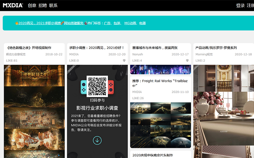
Task: Select the MG动画 hot tag
Action: click(x=130, y=23)
